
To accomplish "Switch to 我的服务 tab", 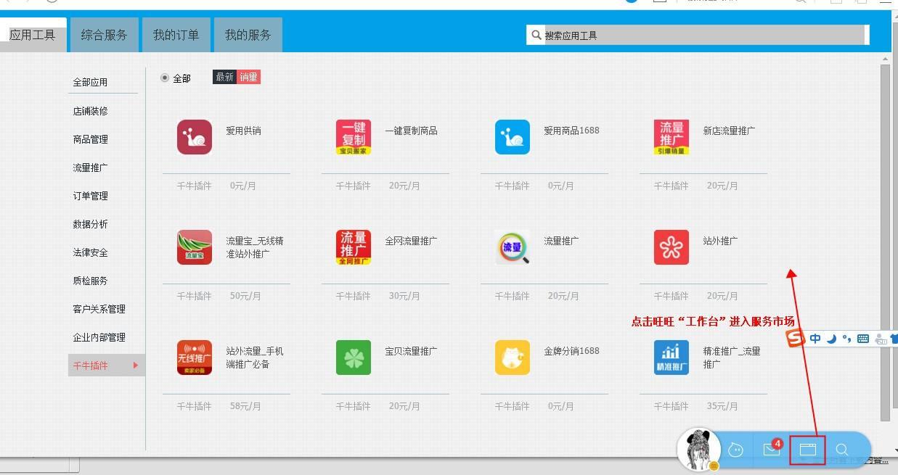I will [x=248, y=35].
